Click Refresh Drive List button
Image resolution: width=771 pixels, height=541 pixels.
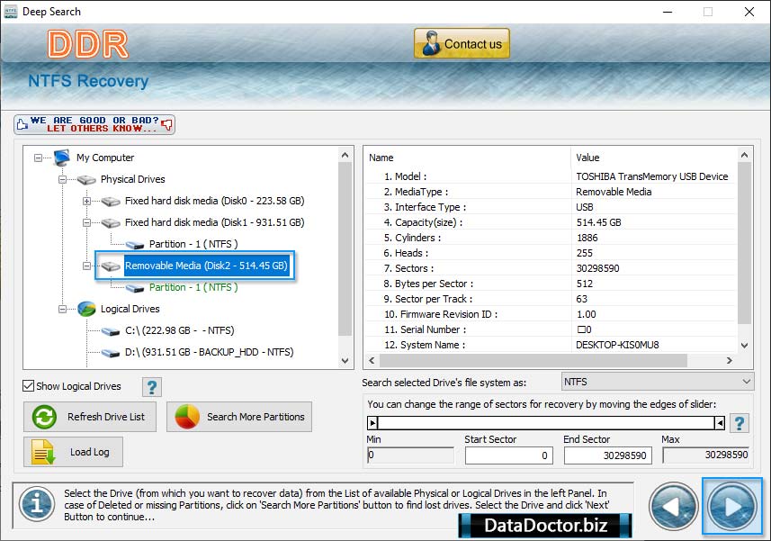tap(90, 417)
